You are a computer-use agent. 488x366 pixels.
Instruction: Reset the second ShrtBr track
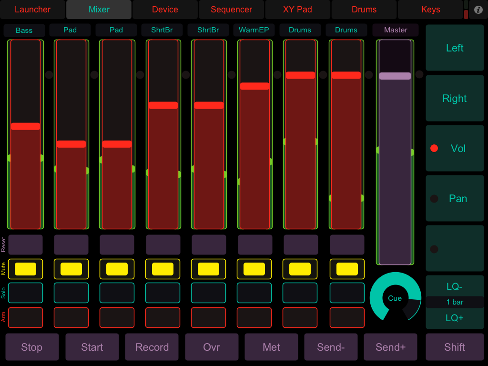pyautogui.click(x=209, y=244)
